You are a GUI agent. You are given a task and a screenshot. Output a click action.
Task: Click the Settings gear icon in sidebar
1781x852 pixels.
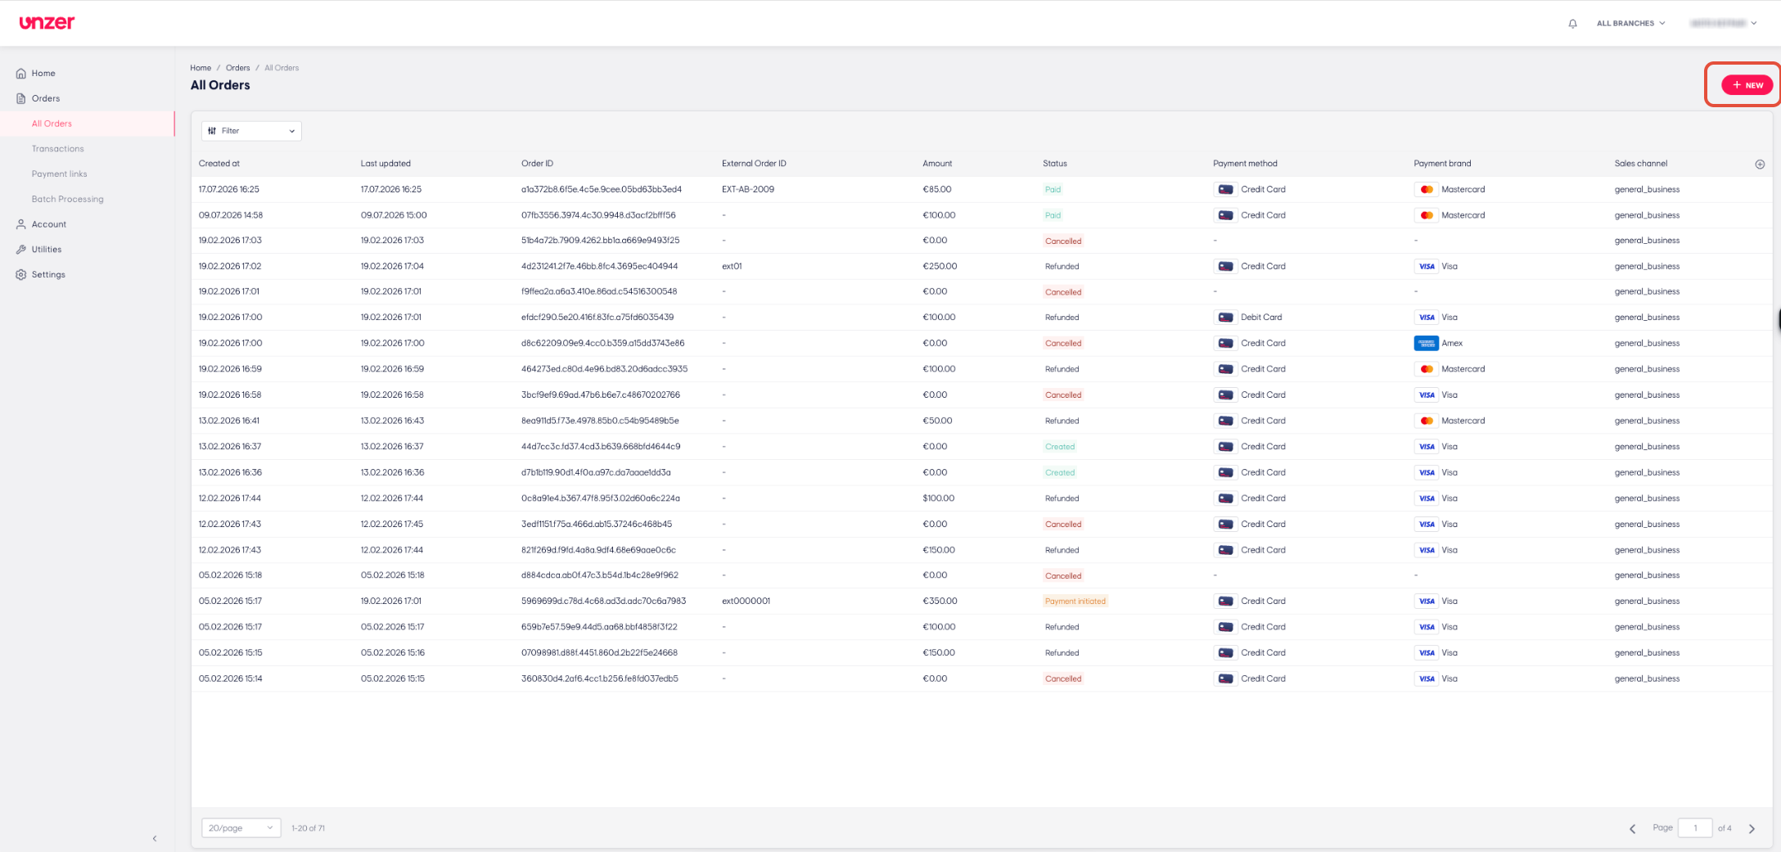[x=21, y=275]
